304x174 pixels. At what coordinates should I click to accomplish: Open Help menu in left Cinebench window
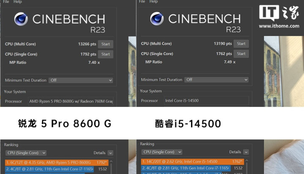(17, 2)
